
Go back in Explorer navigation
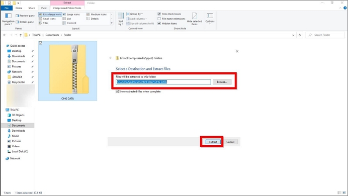(x=5, y=35)
